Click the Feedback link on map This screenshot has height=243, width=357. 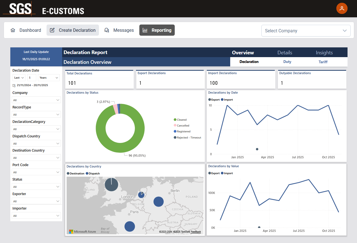coord(196,232)
